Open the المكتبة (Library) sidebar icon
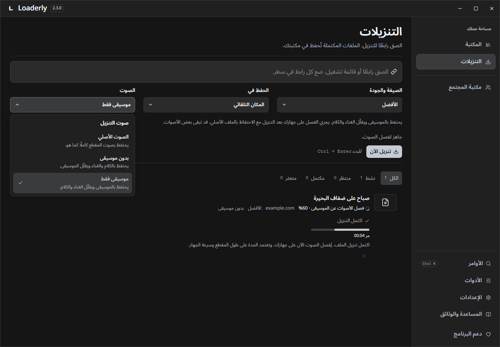Viewport: 500px width, 347px height. coord(488,45)
